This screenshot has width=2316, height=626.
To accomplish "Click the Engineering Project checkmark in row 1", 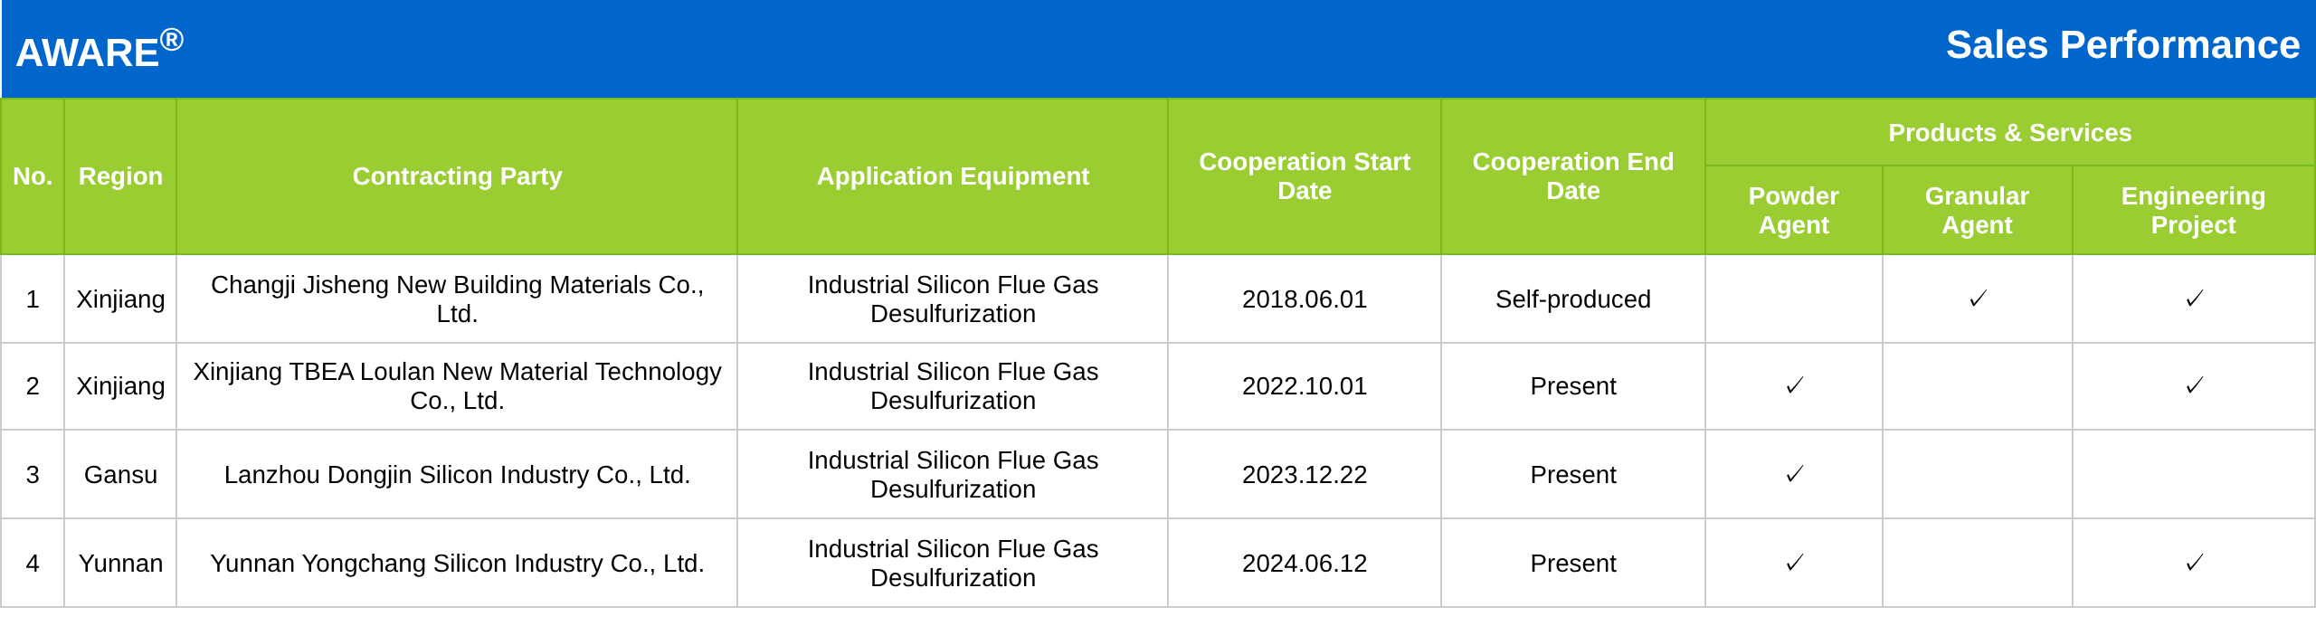I will 2194,299.
